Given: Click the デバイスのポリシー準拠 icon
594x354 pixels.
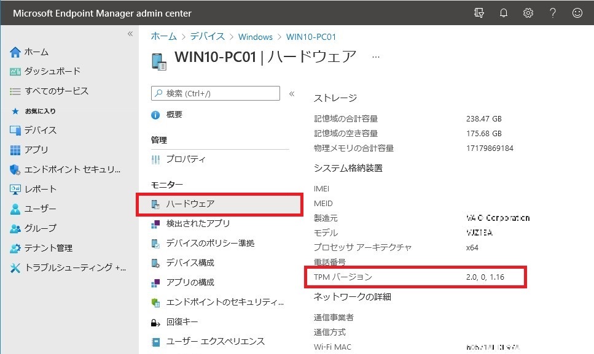Looking at the screenshot, I should tap(155, 244).
